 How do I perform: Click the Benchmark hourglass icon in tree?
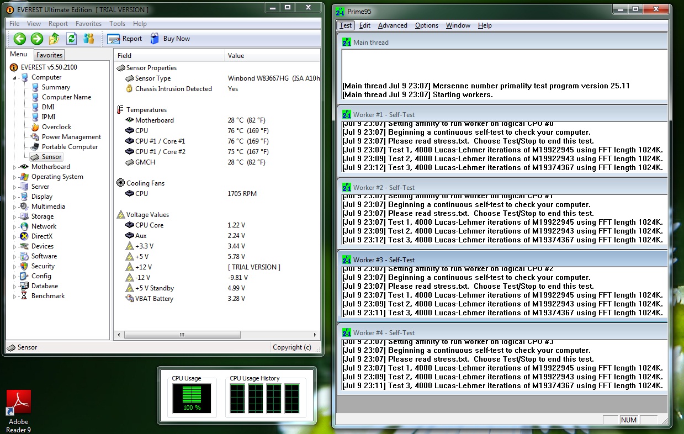(24, 296)
